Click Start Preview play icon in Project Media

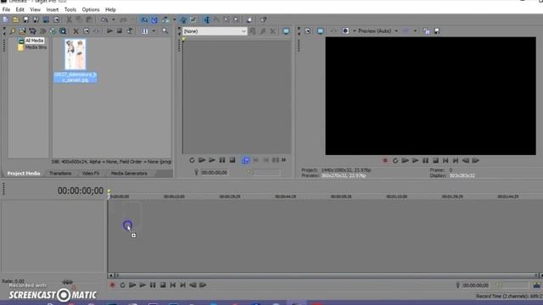pyautogui.click(x=109, y=31)
